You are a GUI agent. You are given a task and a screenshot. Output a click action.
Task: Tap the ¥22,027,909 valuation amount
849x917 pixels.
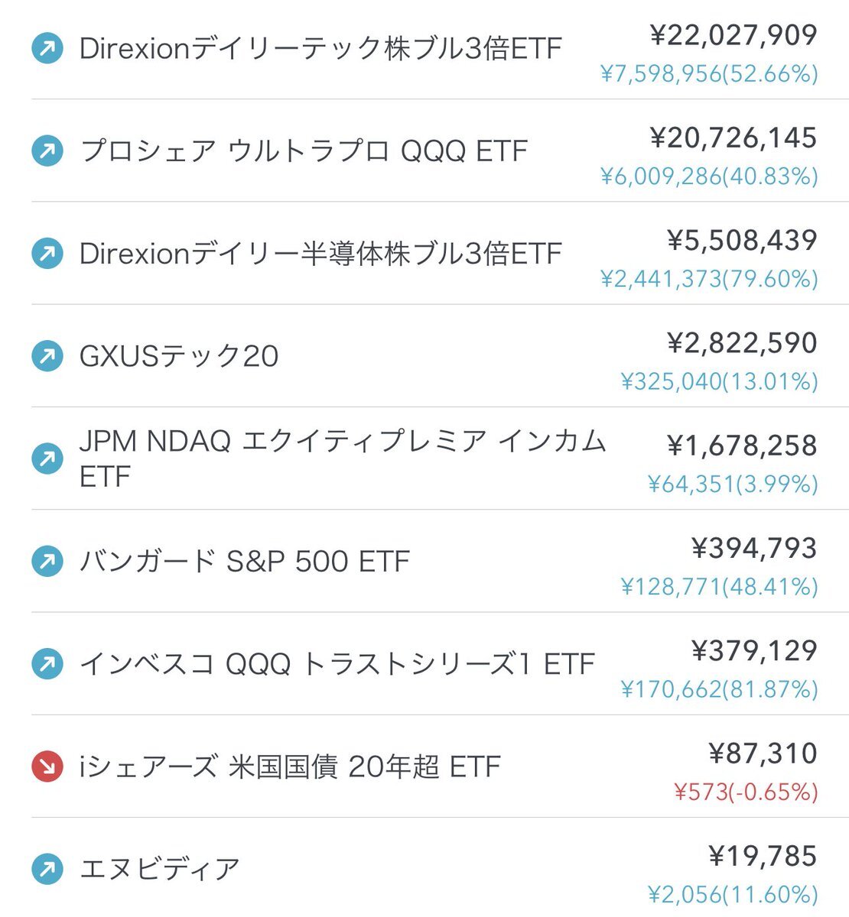pyautogui.click(x=734, y=35)
